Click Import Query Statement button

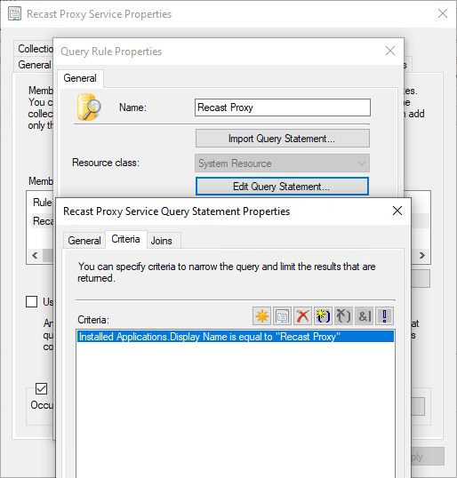point(282,139)
